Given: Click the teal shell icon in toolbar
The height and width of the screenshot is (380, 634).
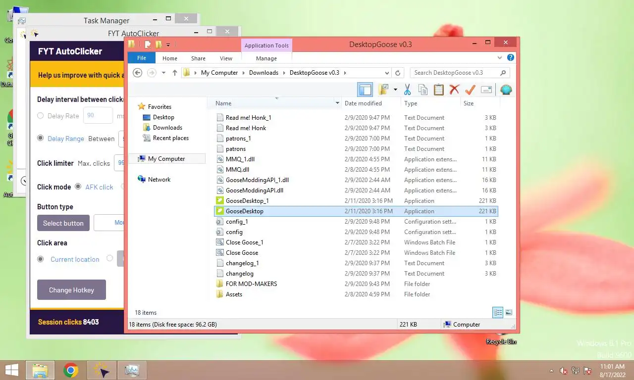Looking at the screenshot, I should (506, 90).
